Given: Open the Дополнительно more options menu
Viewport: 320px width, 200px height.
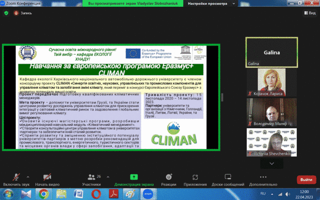Looking at the screenshot, I should point(263,180).
